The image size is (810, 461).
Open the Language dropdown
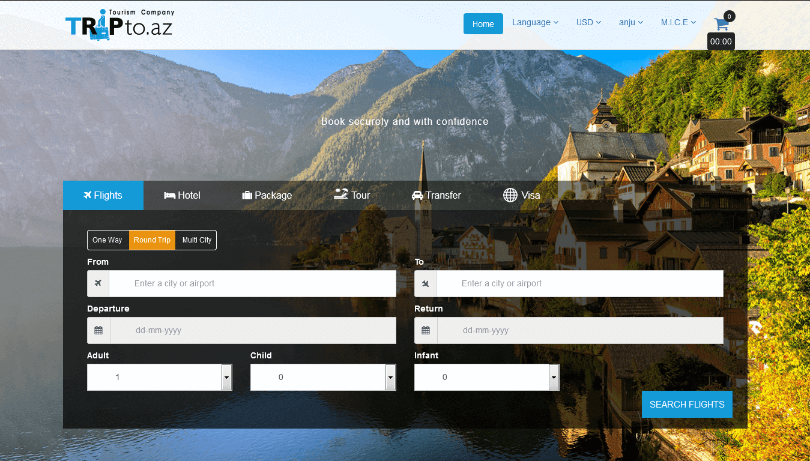point(535,22)
